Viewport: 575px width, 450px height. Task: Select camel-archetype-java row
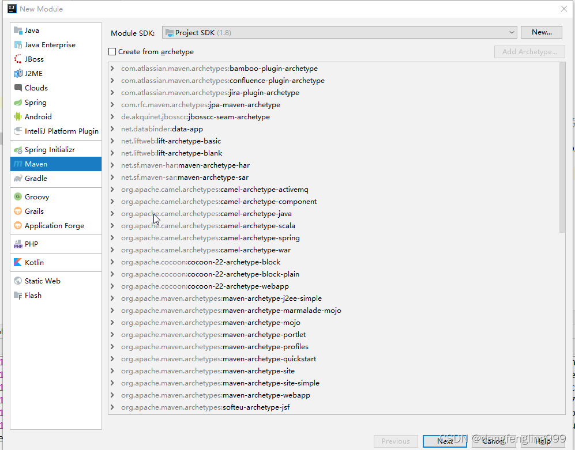click(x=334, y=214)
